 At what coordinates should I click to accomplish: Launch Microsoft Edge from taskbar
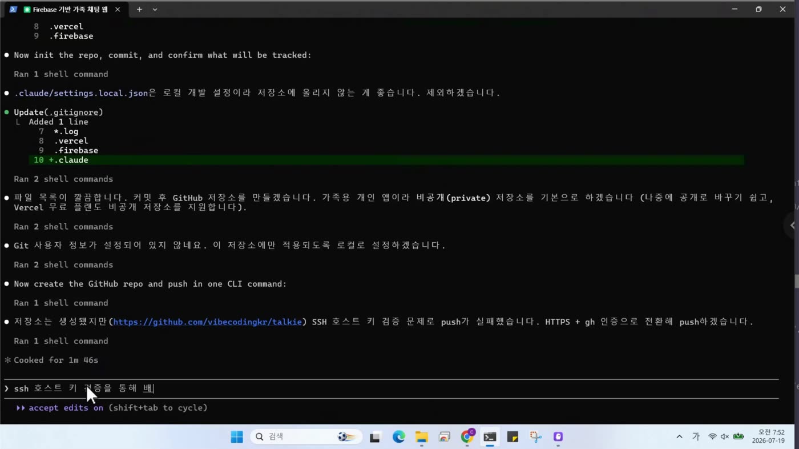(x=398, y=437)
